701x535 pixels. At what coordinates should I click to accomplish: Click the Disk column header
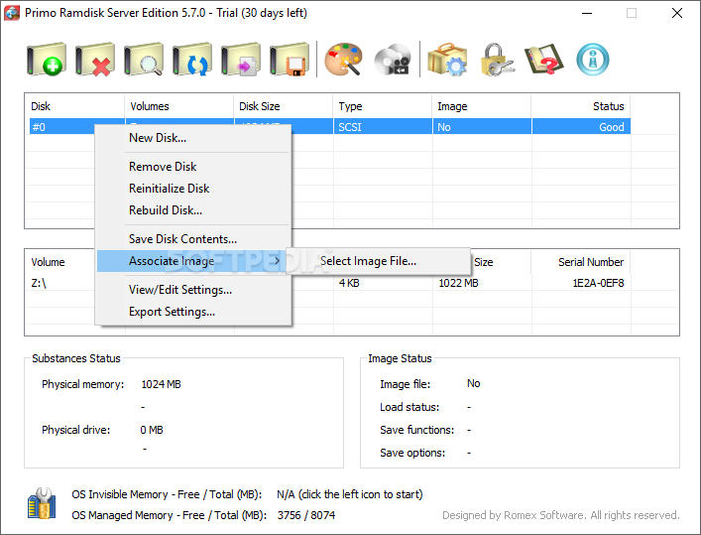[75, 106]
